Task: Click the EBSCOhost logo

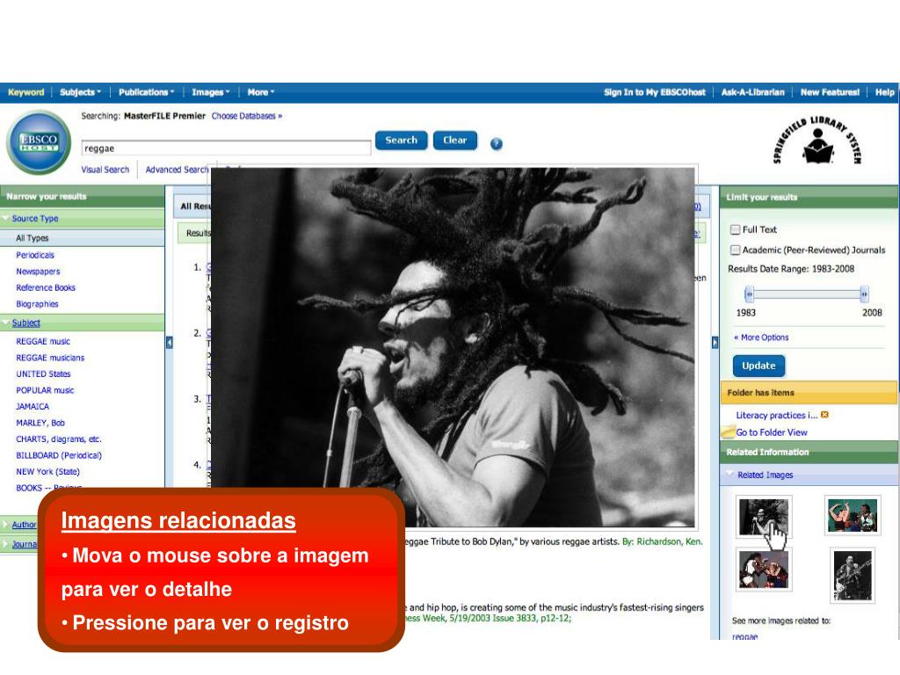Action: 39,142
